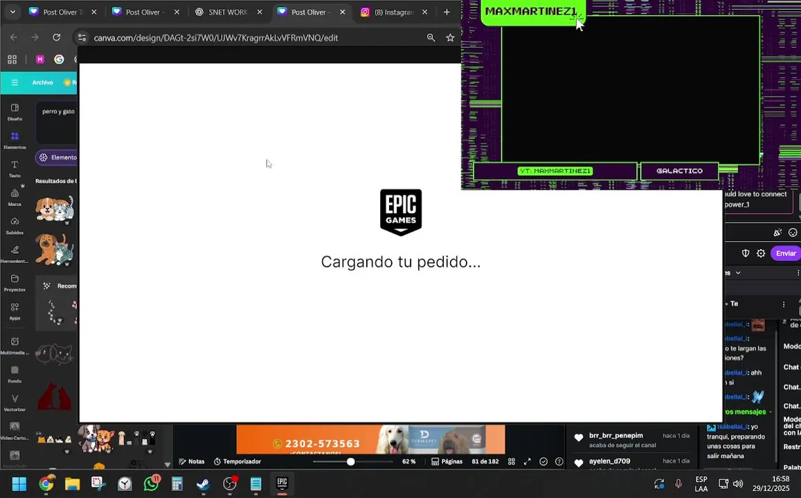Open the help question mark icon
This screenshot has width=801, height=498.
click(559, 461)
